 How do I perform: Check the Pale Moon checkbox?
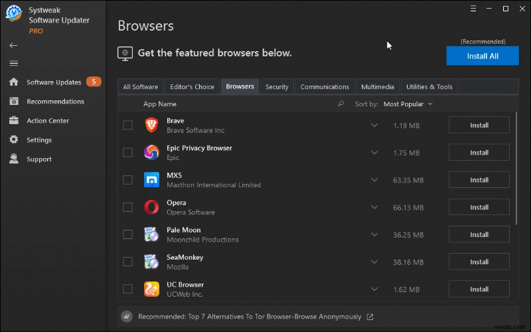click(127, 234)
